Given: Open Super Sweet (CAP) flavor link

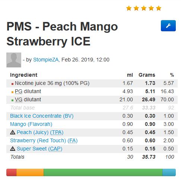Looking at the screenshot, I should [39, 149].
